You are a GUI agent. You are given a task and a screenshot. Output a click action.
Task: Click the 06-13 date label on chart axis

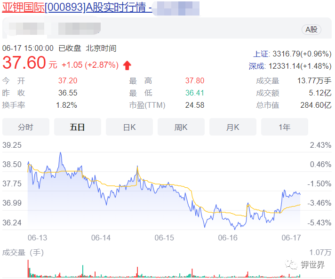point(37,238)
